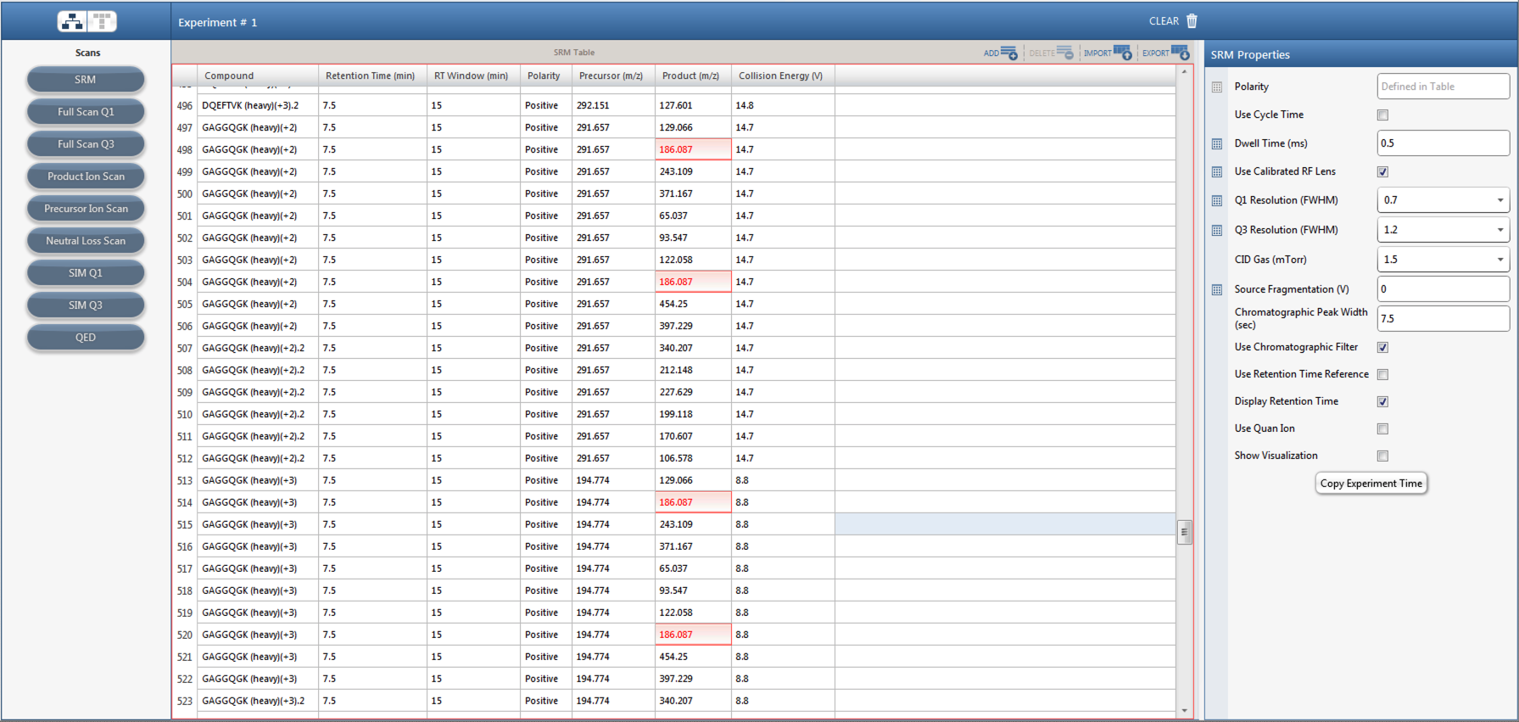The height and width of the screenshot is (722, 1519).
Task: Click the SRM table vertical scrollbar thumb
Action: point(1184,532)
